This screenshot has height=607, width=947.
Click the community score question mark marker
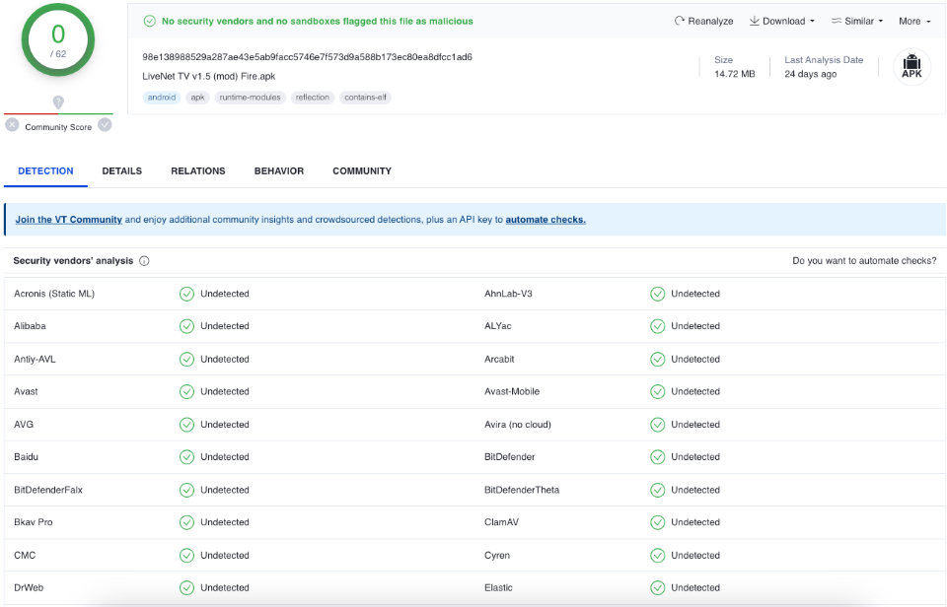pos(58,101)
